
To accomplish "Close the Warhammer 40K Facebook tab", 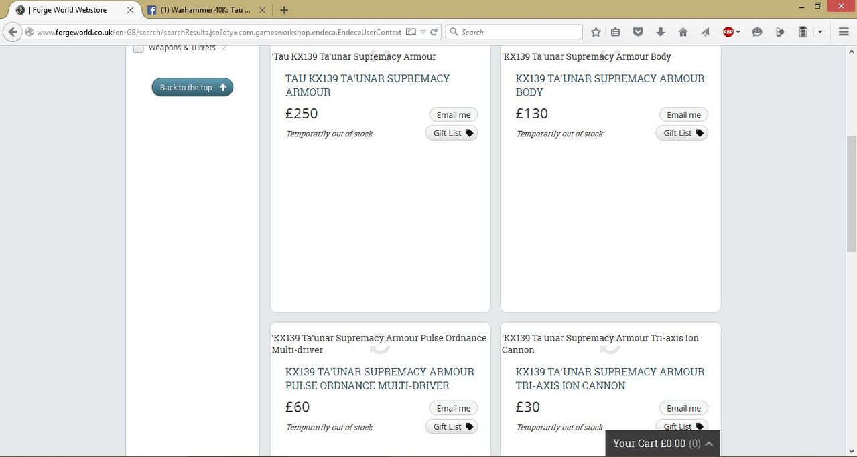I will (261, 10).
